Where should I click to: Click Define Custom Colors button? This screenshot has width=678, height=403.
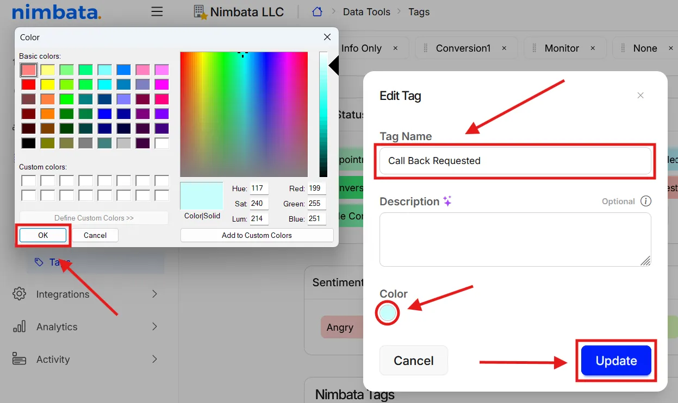click(94, 218)
